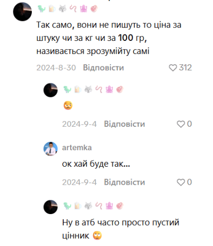Click Відповісти under the worried emoji reply

pyautogui.click(x=124, y=124)
